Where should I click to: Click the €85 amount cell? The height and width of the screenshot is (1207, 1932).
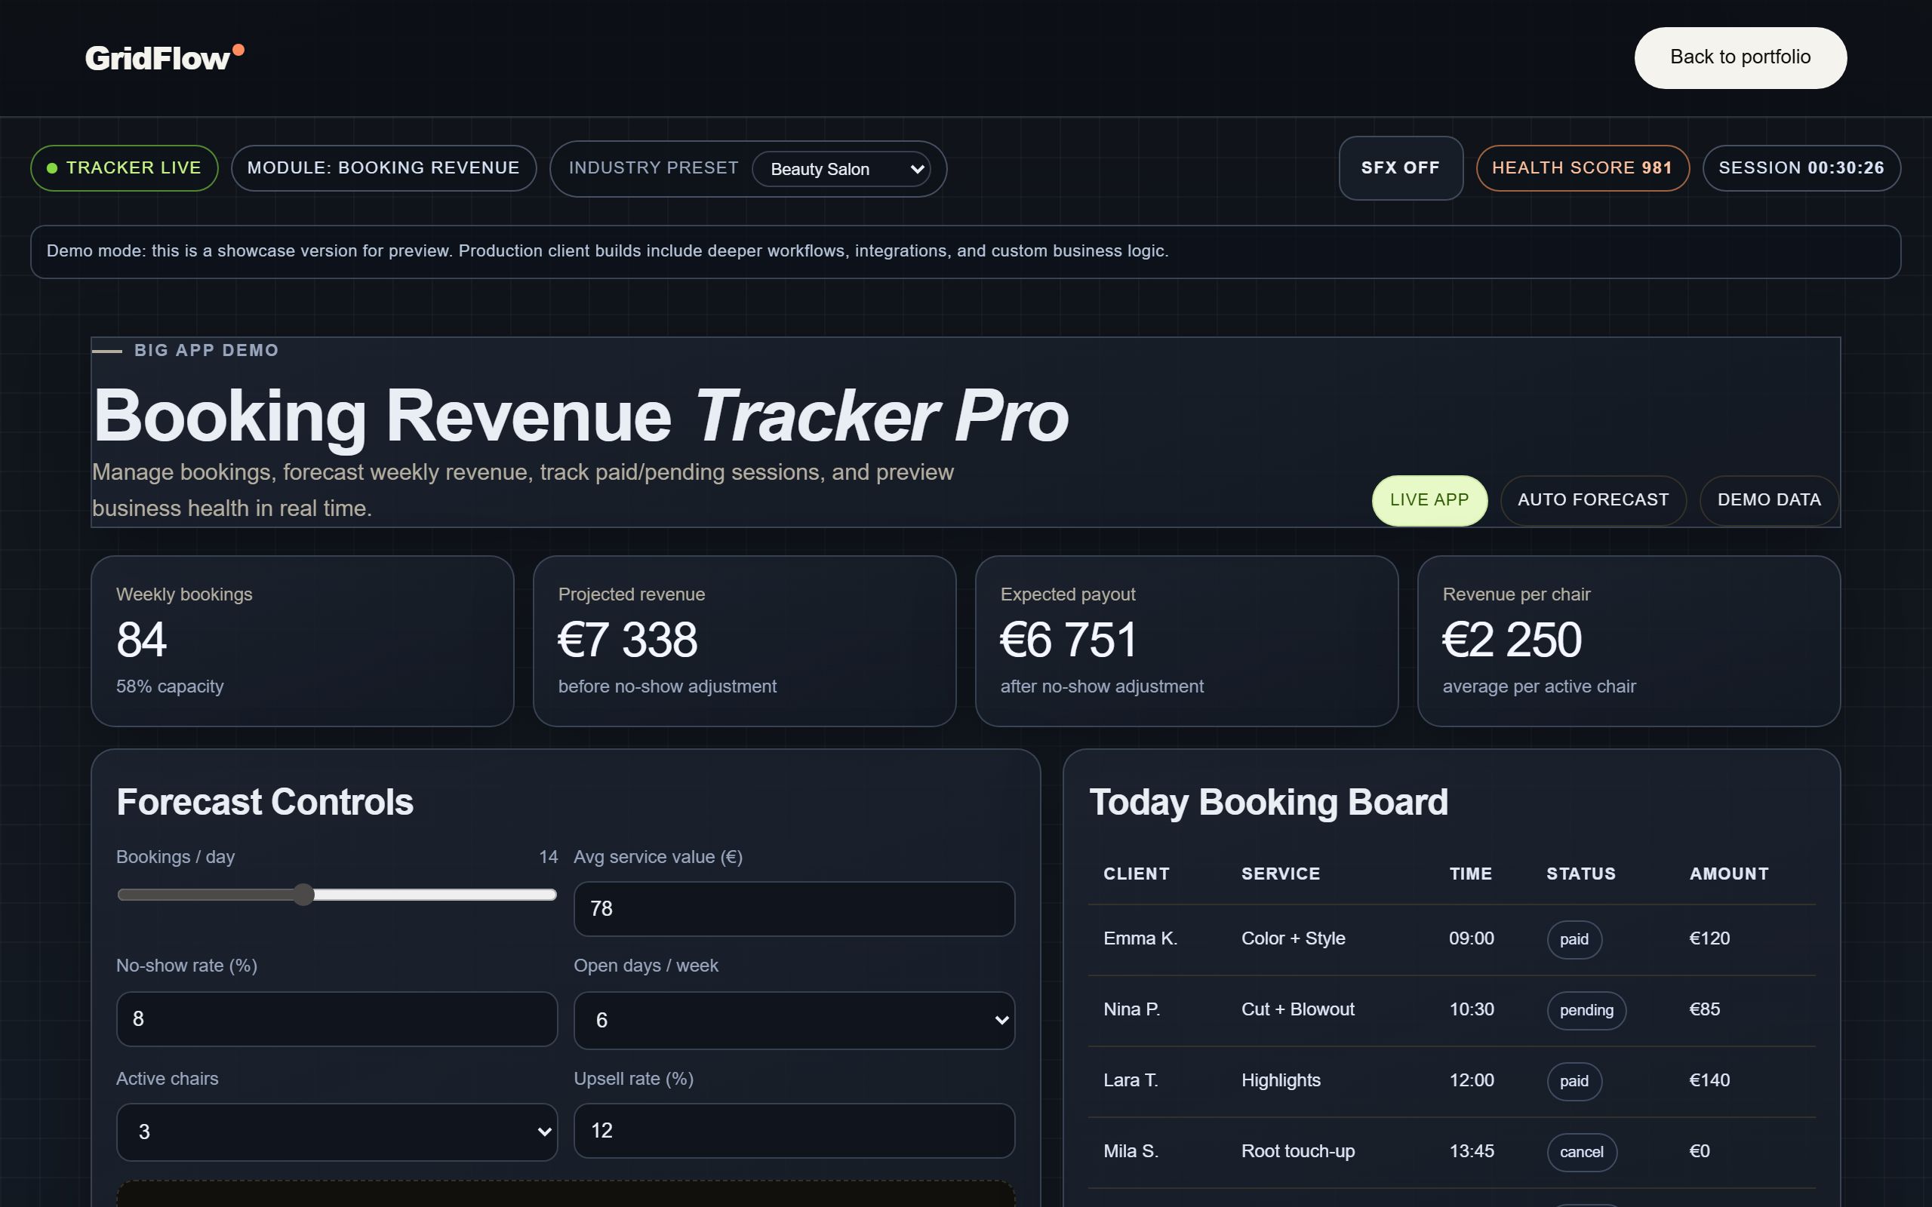pyautogui.click(x=1705, y=1009)
